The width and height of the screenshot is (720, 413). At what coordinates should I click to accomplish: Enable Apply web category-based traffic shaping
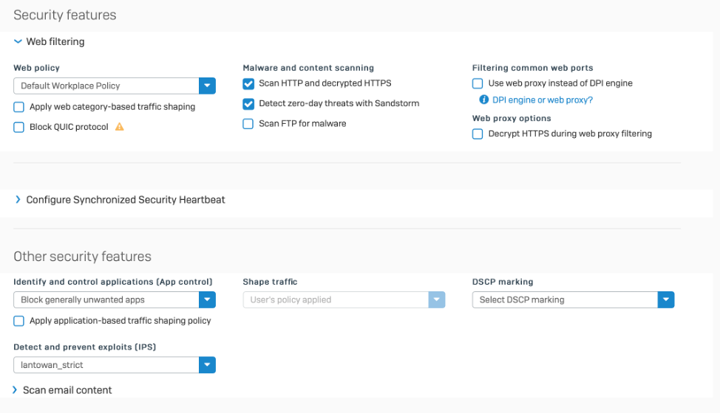(x=19, y=107)
